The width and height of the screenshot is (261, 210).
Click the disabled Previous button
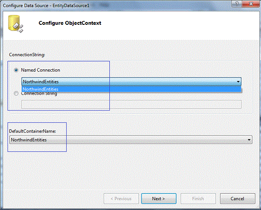[x=121, y=199]
